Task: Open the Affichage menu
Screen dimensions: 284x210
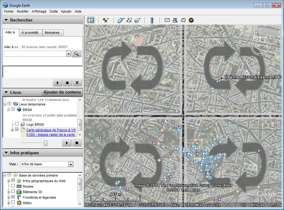Action: point(39,11)
